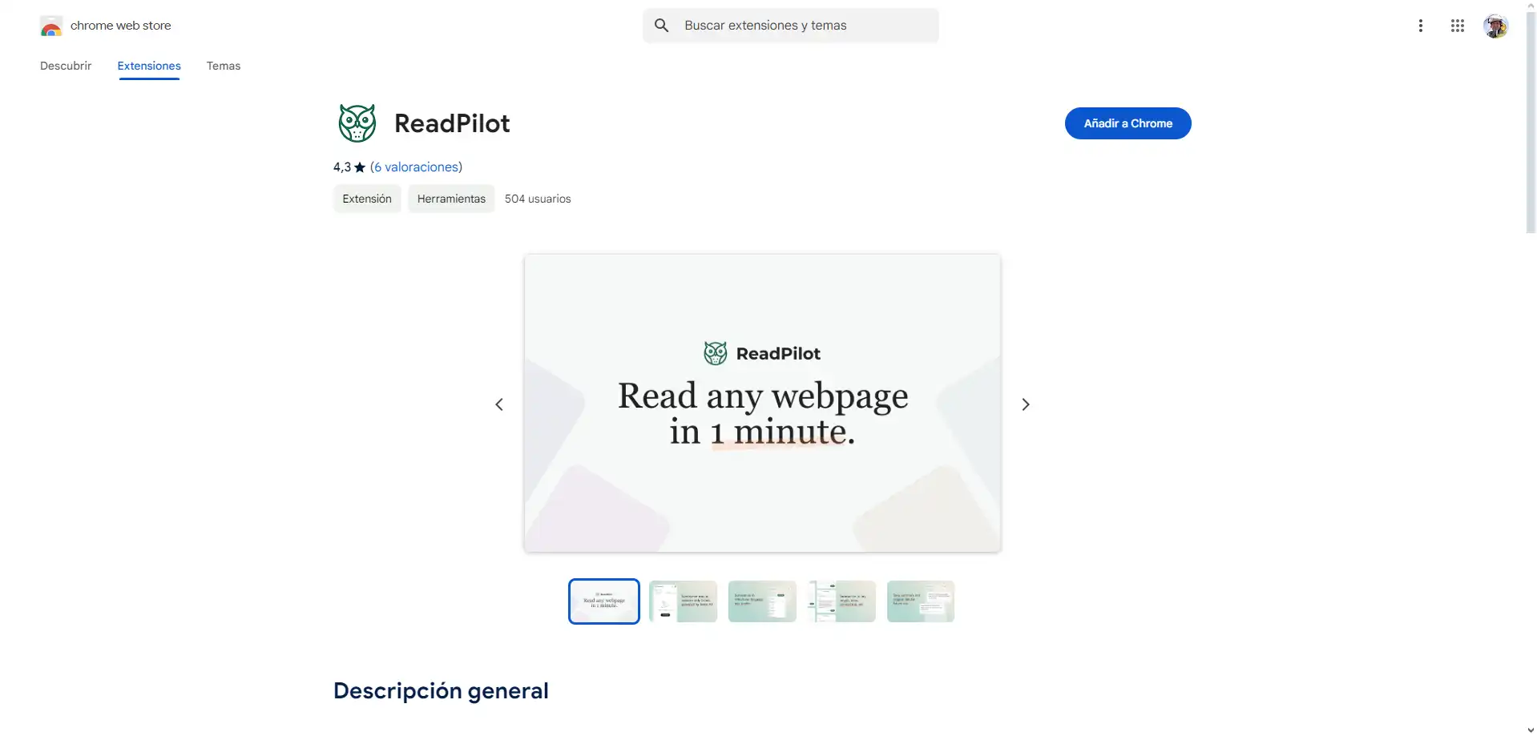This screenshot has width=1537, height=736.
Task: Switch to the Temas tab
Action: pos(224,66)
